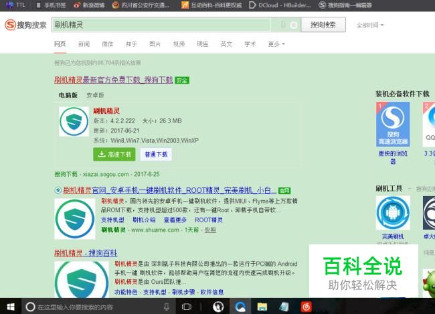Open the 更快的浏览器 link
Screen dimensions: 435x314
(x=393, y=157)
